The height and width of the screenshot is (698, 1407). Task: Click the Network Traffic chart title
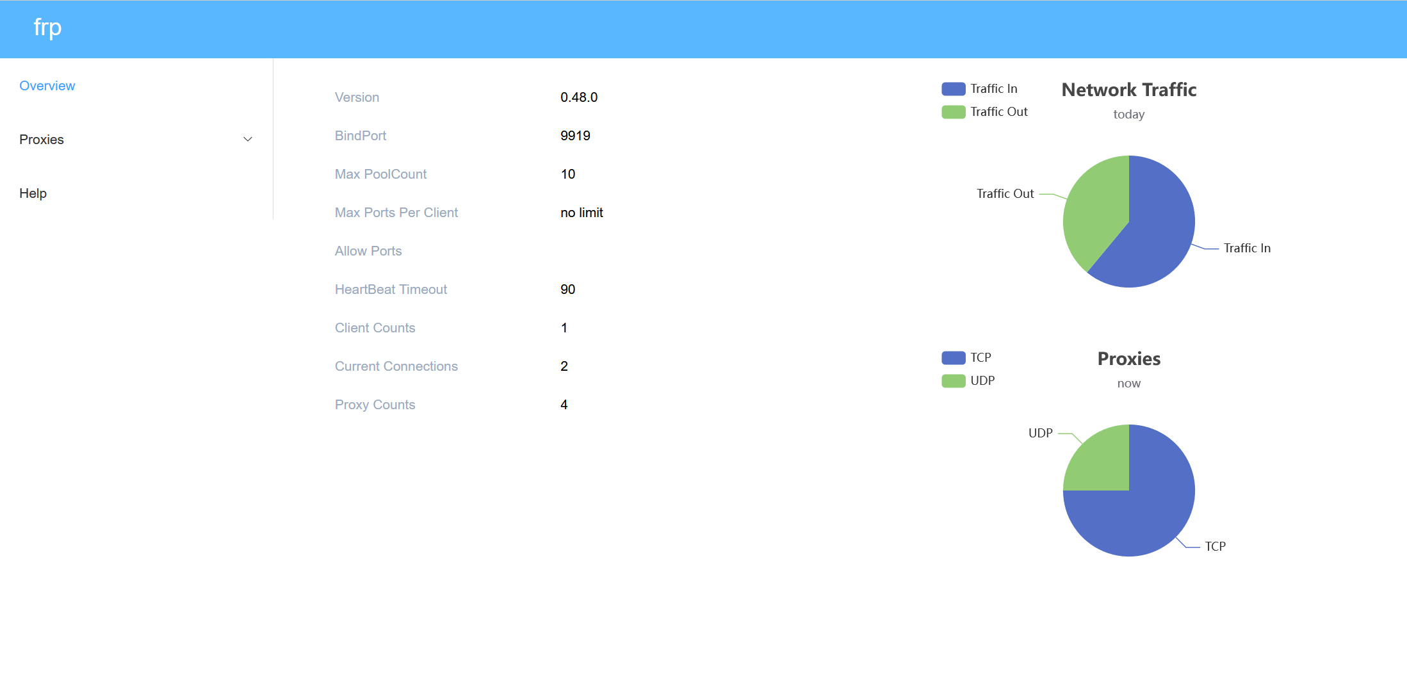[1128, 90]
